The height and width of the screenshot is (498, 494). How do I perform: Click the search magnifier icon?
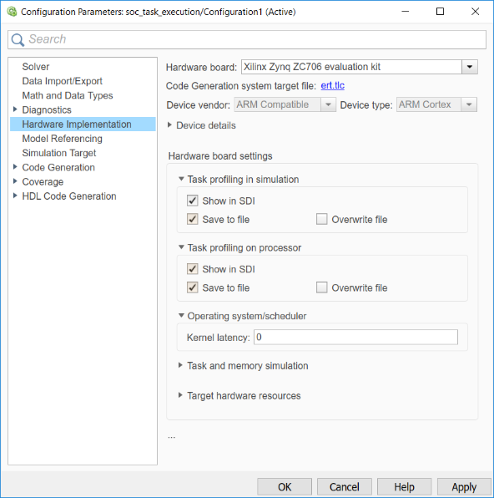[x=18, y=40]
